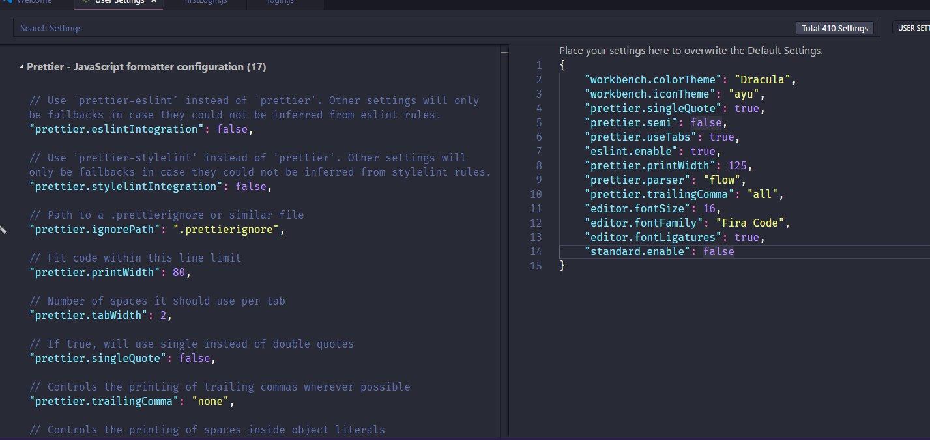This screenshot has height=440, width=930.
Task: Click the user "prettier.singleQuote": true line
Action: point(675,108)
